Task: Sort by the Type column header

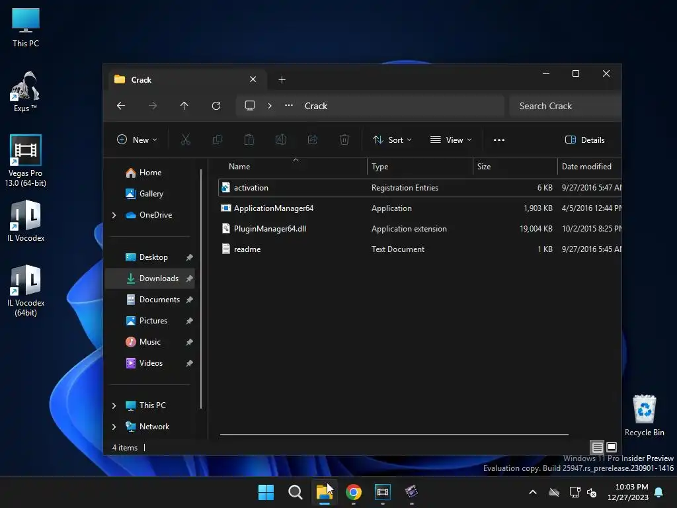Action: [x=420, y=167]
